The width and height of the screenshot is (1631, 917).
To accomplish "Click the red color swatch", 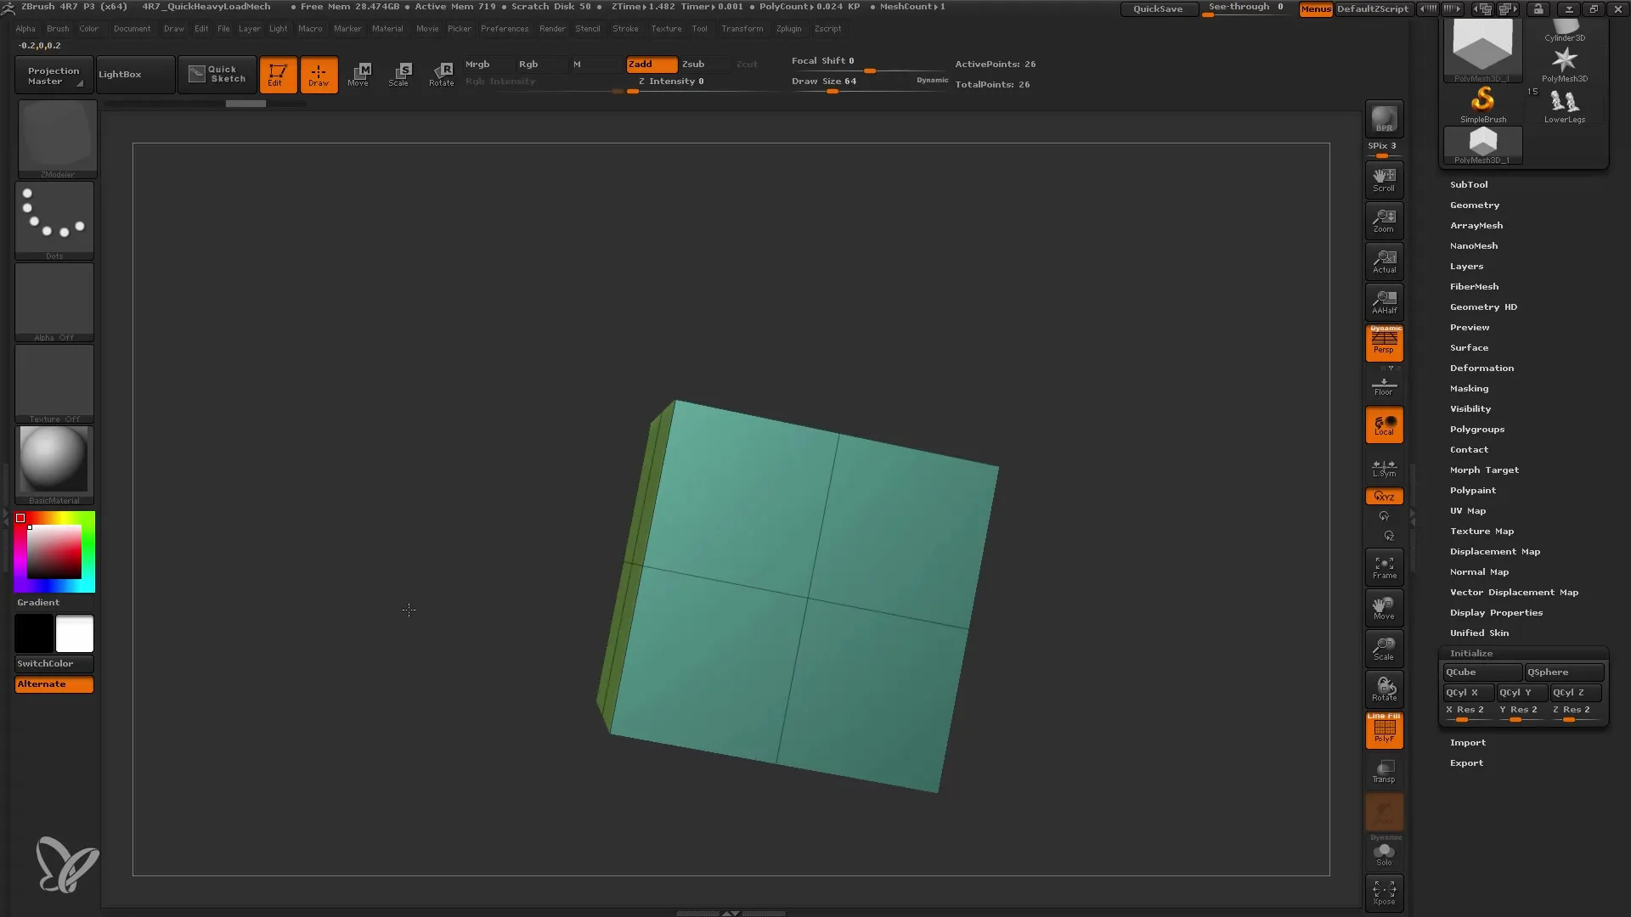I will tap(20, 519).
